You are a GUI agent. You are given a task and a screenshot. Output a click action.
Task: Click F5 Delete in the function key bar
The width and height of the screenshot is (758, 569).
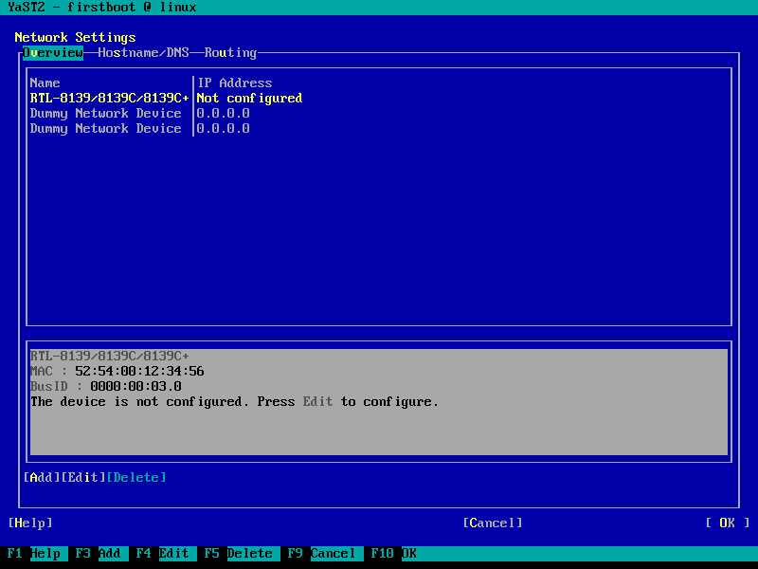click(239, 554)
